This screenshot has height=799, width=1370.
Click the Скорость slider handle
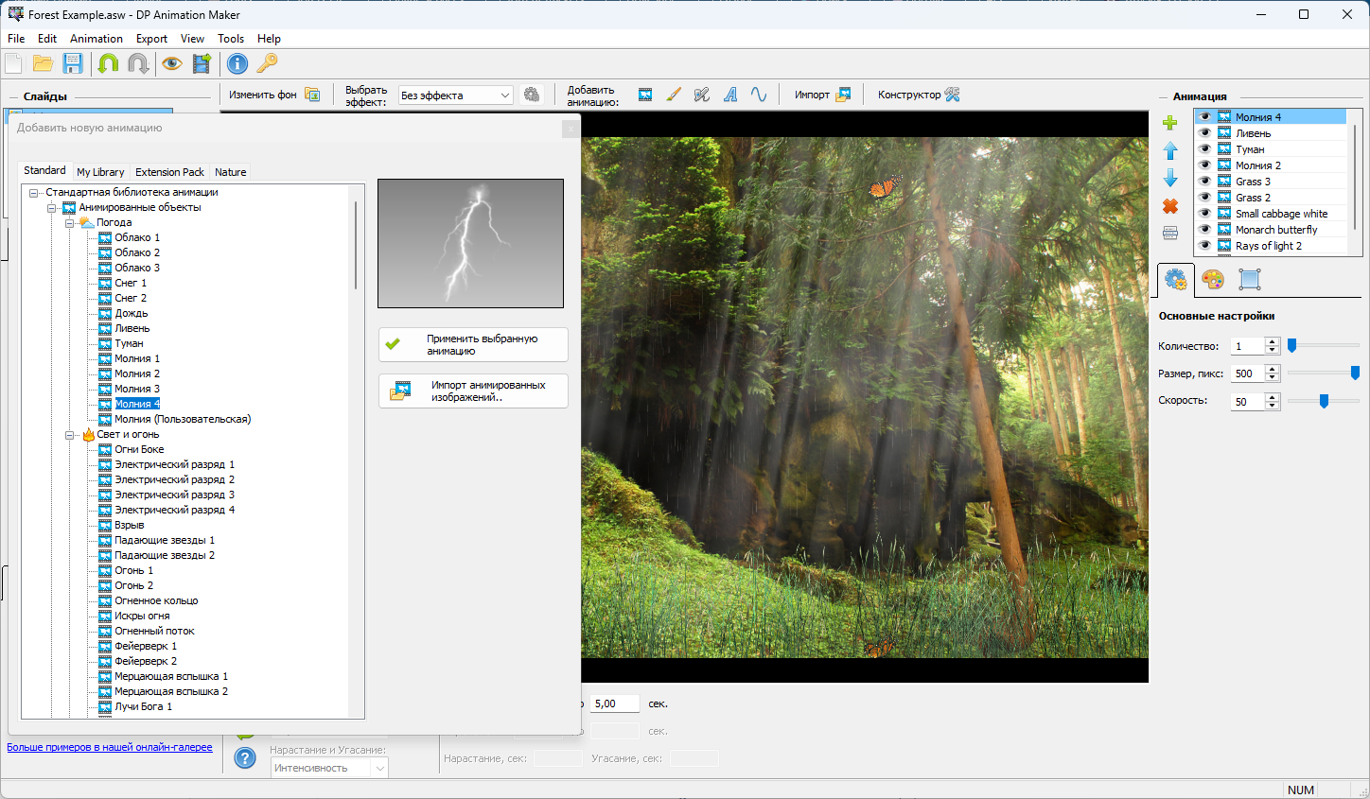[x=1324, y=401]
